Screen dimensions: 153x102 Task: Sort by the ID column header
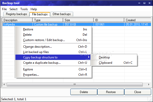coord(109,20)
